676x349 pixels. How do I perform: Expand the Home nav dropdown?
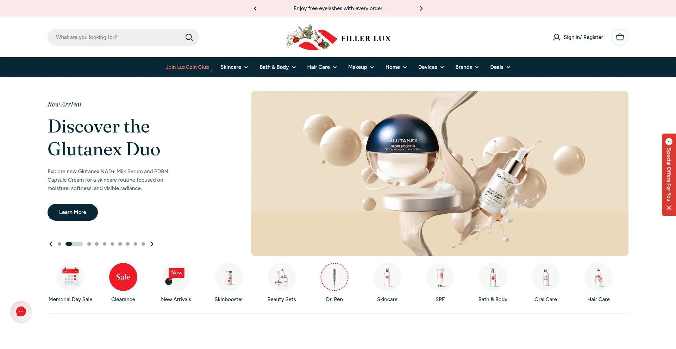click(396, 67)
